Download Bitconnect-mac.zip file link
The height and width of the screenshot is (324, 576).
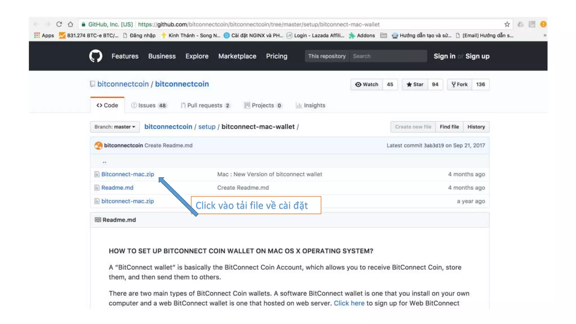[x=128, y=174]
